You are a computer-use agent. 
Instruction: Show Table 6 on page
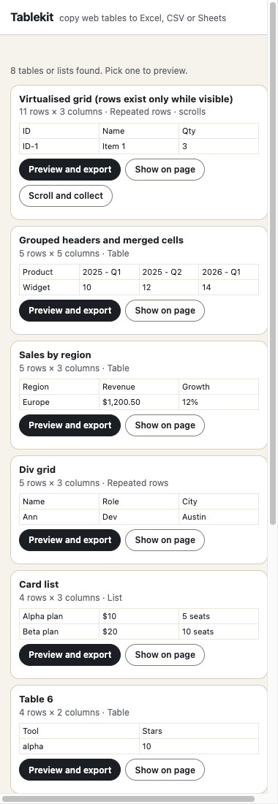[165, 770]
